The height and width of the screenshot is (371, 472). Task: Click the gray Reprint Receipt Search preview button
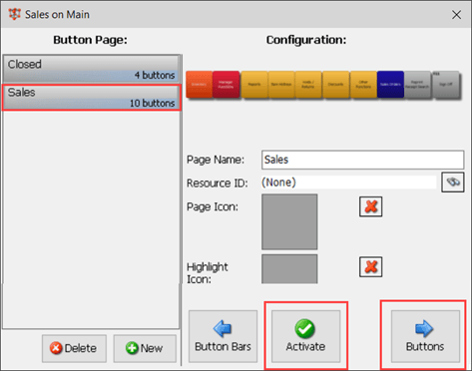coord(417,85)
